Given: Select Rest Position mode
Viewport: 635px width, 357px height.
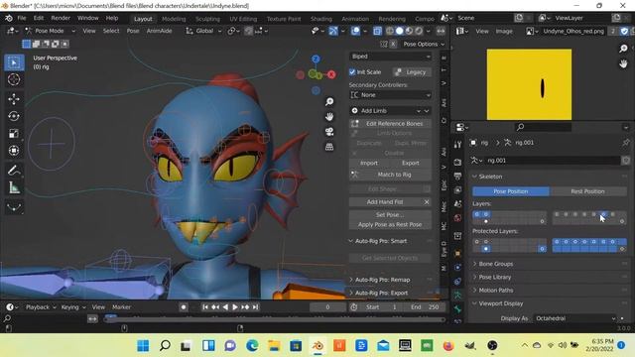Looking at the screenshot, I should pos(587,191).
